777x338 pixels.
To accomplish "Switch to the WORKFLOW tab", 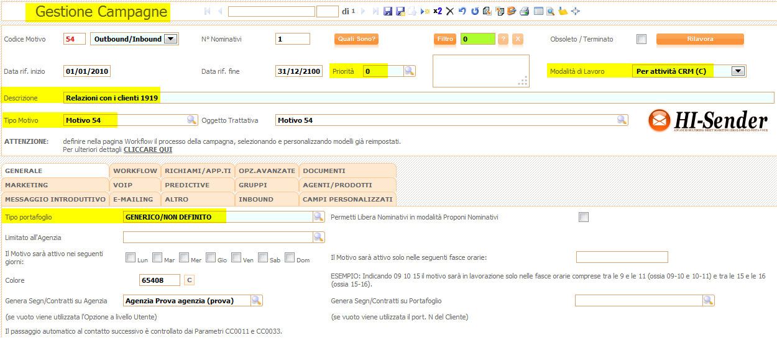I will [135, 171].
